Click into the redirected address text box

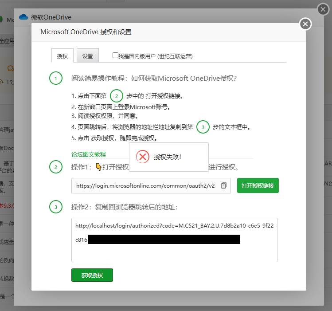click(x=174, y=240)
